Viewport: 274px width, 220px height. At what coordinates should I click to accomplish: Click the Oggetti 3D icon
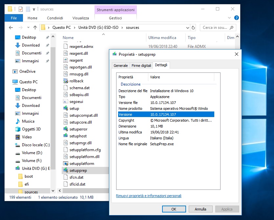click(x=18, y=129)
